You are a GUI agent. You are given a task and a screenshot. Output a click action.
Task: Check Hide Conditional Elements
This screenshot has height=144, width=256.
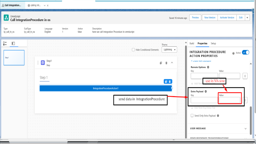click(133, 50)
